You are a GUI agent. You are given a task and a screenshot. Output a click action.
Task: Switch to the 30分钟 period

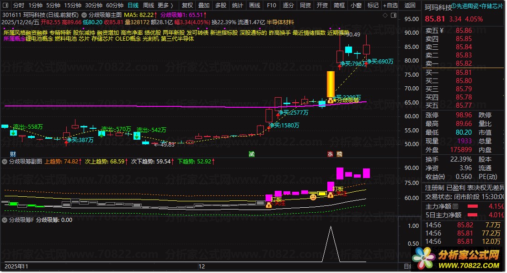(x=94, y=5)
